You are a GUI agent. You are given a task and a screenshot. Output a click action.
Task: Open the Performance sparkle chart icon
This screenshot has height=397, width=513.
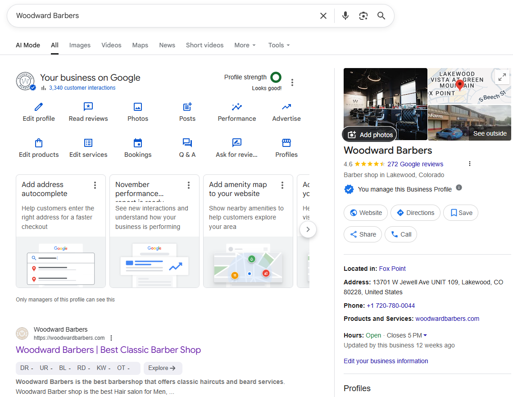tap(237, 107)
